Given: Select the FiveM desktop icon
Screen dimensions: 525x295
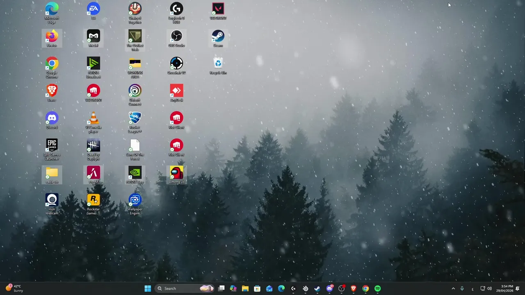Looking at the screenshot, I should (94, 175).
